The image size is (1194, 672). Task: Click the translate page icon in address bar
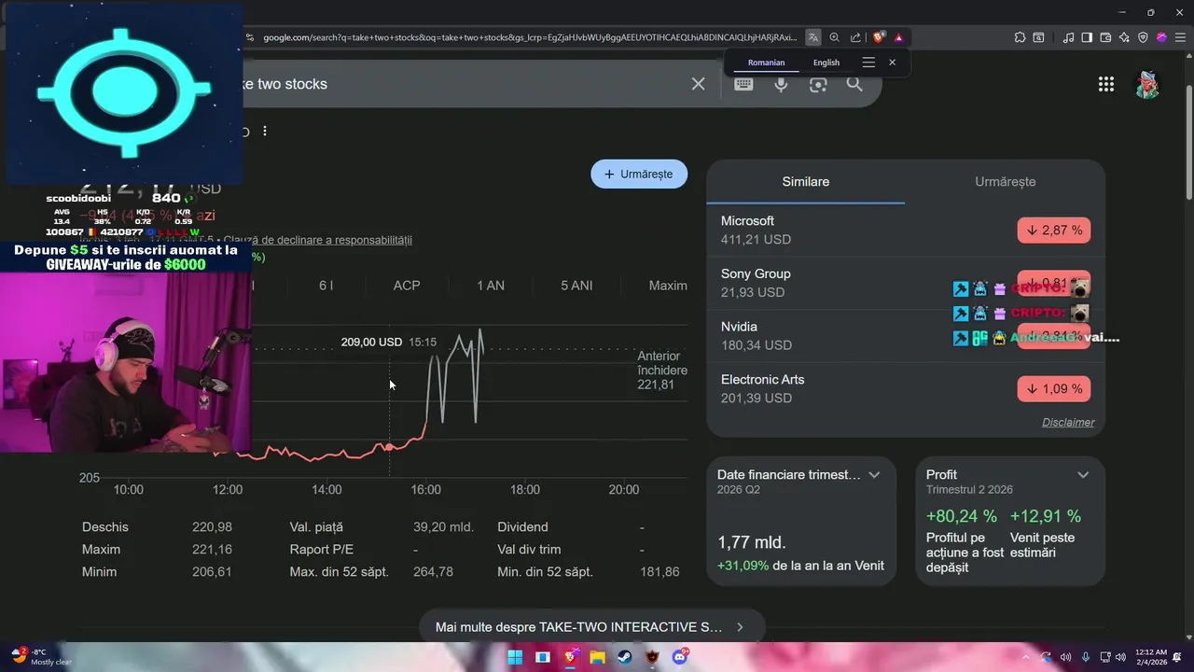tap(813, 37)
